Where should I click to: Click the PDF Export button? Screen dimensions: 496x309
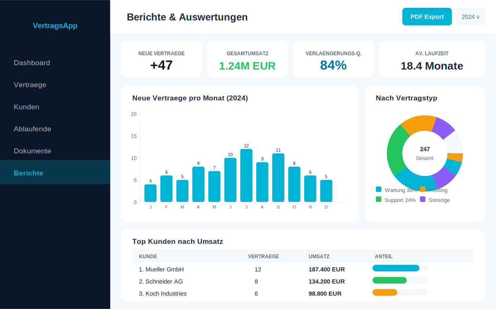coord(427,17)
